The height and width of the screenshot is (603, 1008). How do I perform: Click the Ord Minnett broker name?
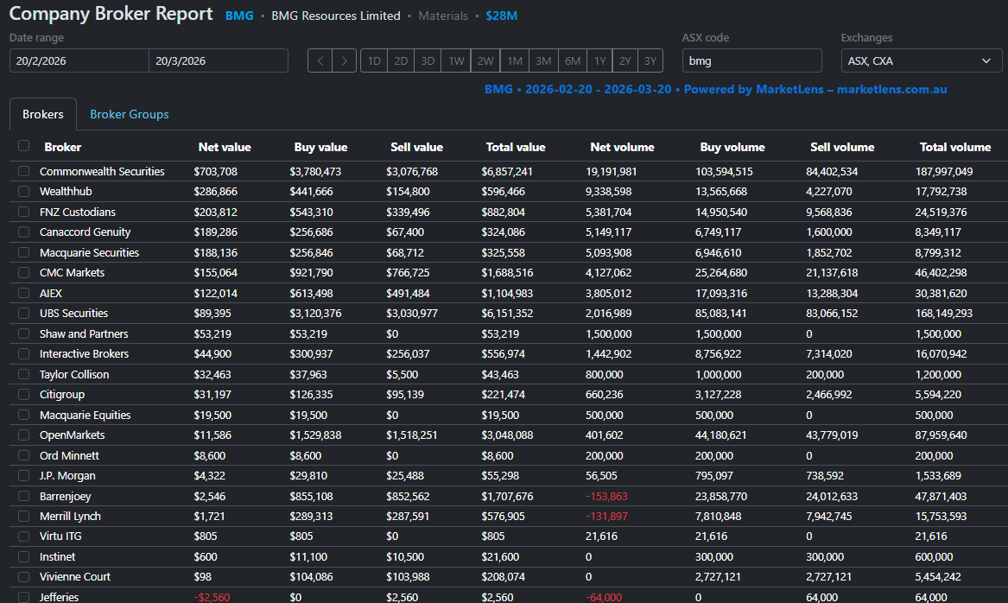(x=69, y=456)
